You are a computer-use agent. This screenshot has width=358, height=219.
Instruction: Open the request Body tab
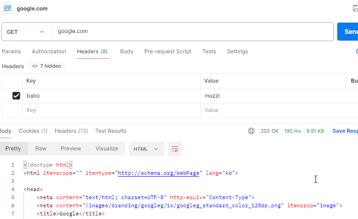coord(127,51)
